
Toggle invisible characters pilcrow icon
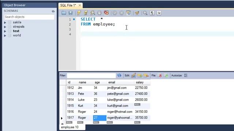pos(152,13)
